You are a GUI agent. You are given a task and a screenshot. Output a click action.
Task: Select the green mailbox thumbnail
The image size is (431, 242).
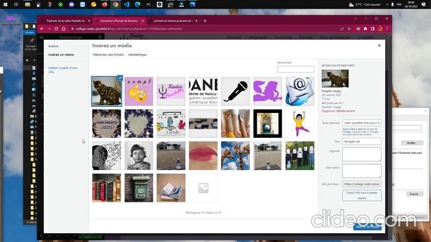coord(139,188)
